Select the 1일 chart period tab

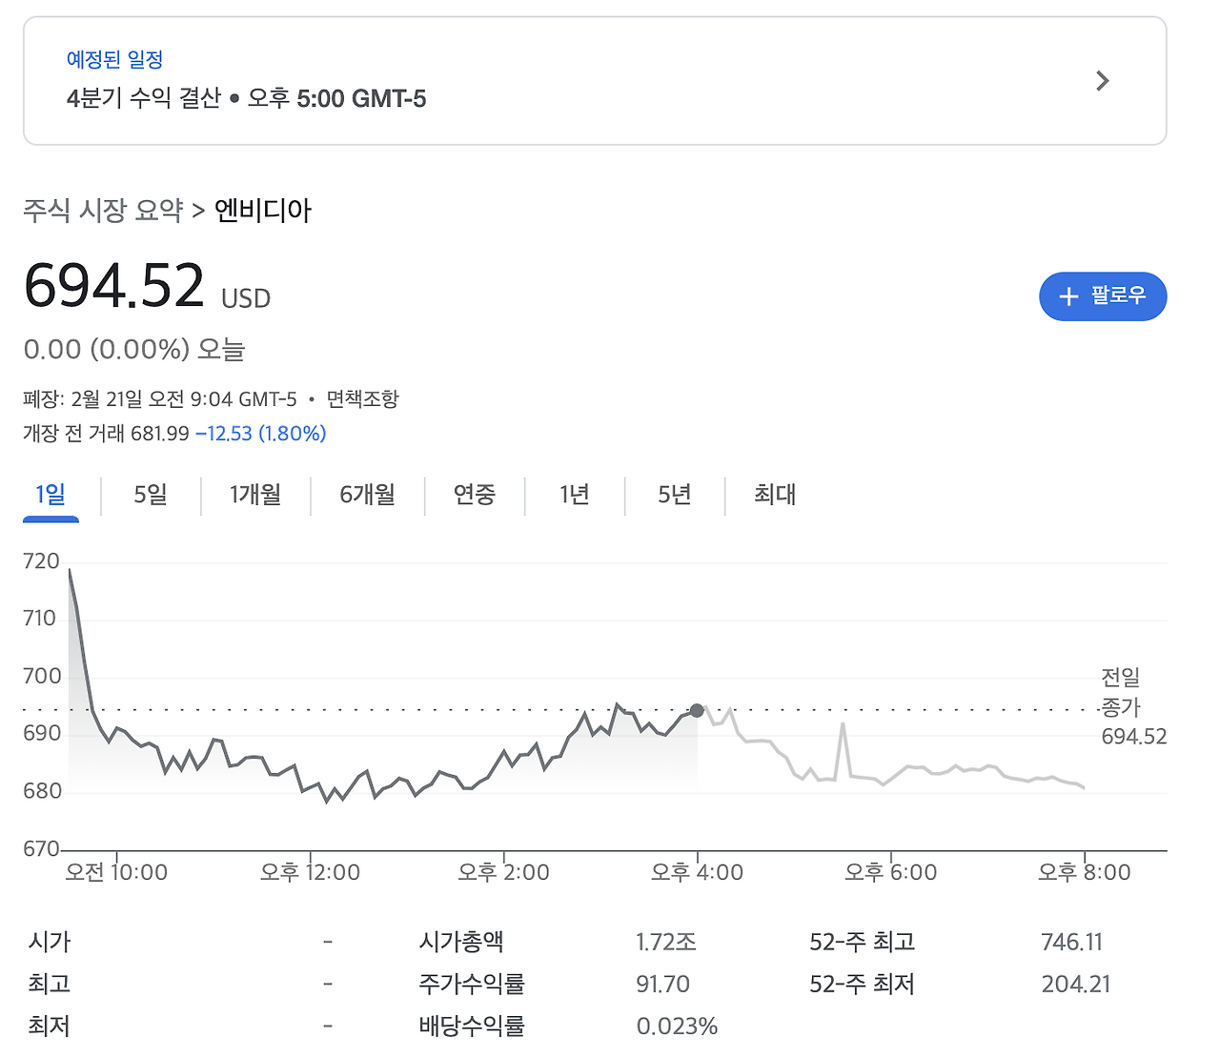[x=51, y=495]
